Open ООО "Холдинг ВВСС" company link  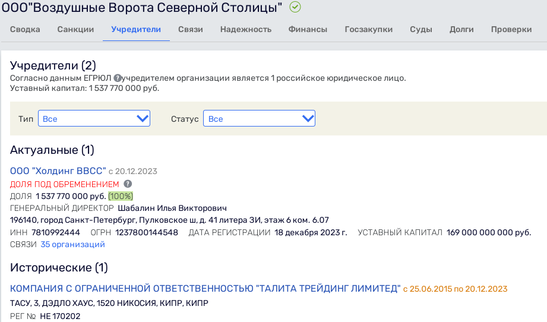(58, 171)
